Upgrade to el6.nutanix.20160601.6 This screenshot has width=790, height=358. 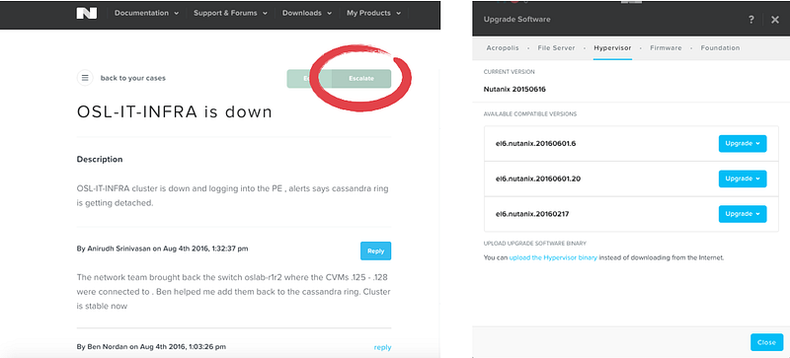tap(743, 144)
